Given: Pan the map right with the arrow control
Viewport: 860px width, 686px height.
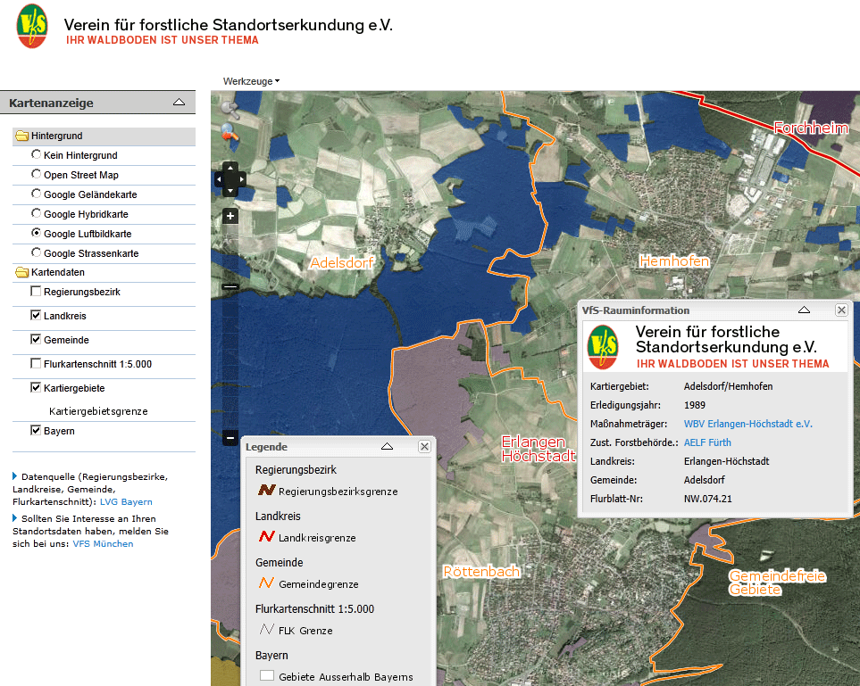Looking at the screenshot, I should tap(242, 179).
